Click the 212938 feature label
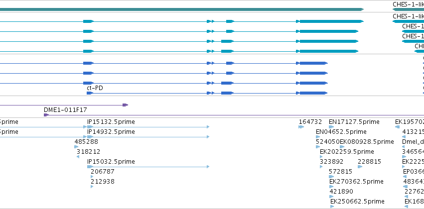 [x=103, y=182]
